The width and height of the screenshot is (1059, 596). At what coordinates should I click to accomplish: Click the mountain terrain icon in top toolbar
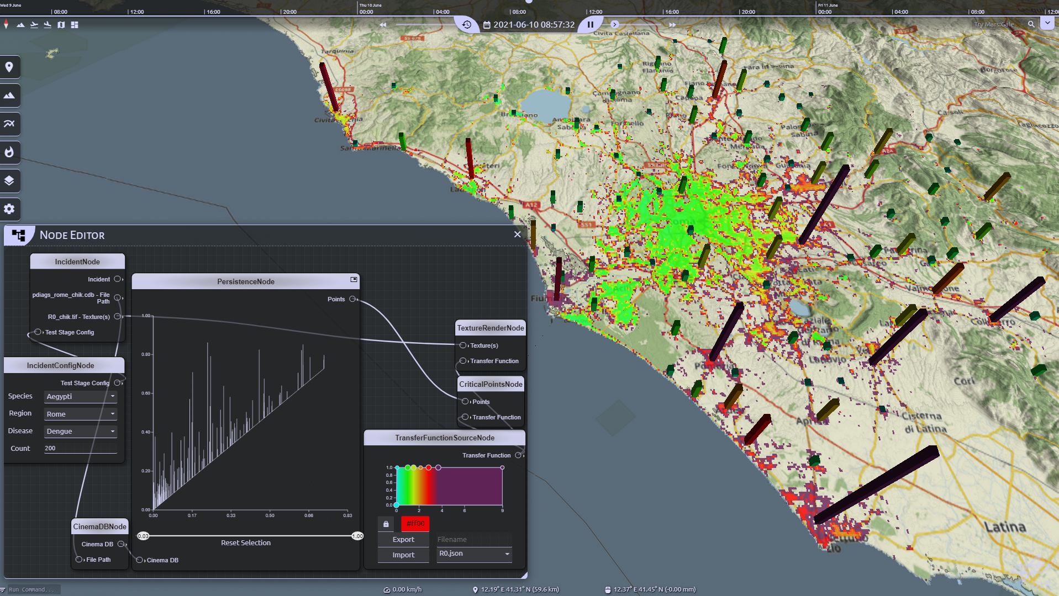20,25
